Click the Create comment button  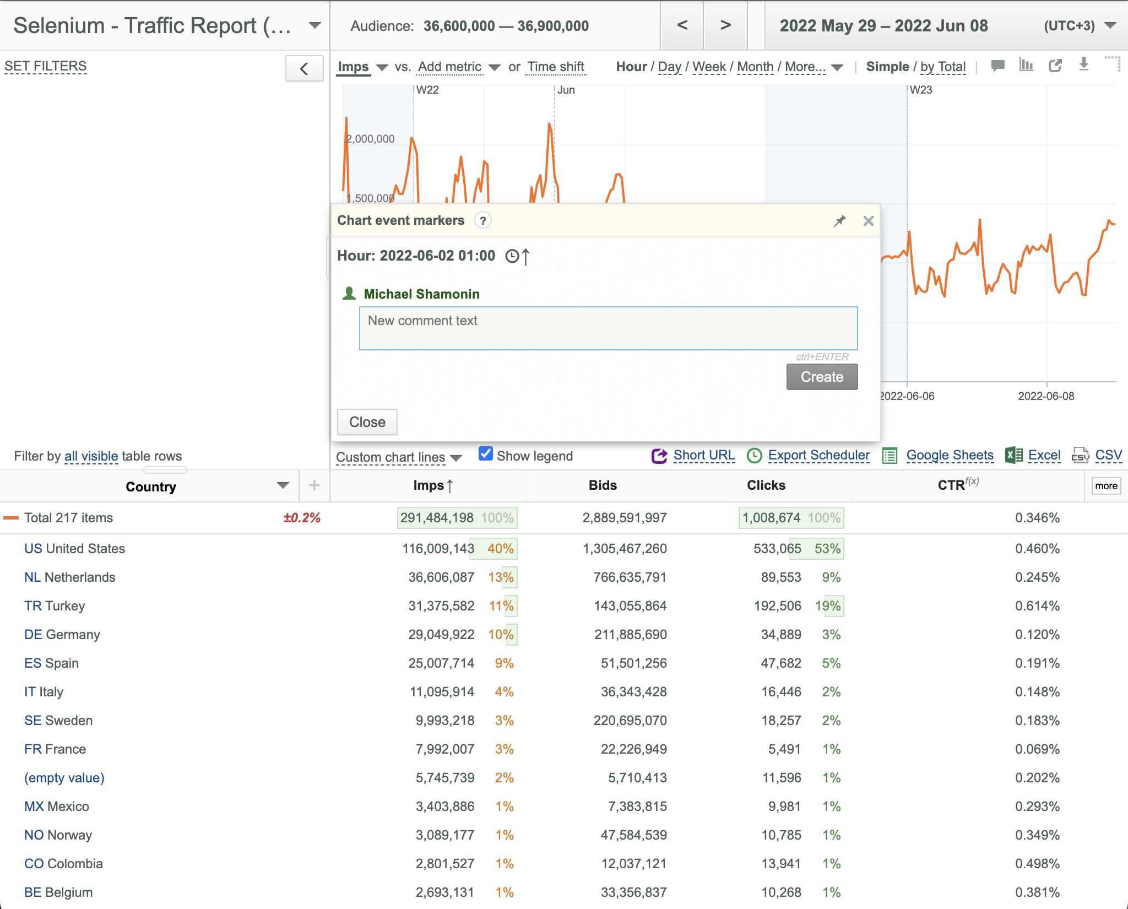pyautogui.click(x=822, y=377)
